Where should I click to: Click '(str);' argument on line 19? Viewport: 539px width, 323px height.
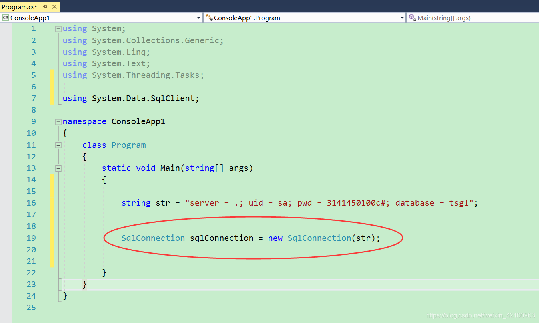(365, 238)
